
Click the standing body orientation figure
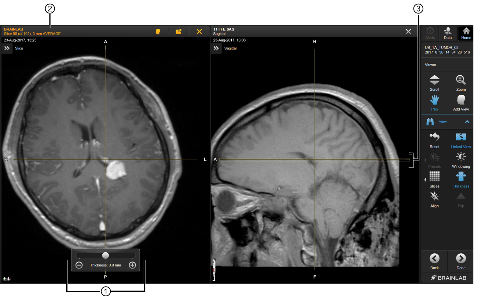(x=214, y=270)
